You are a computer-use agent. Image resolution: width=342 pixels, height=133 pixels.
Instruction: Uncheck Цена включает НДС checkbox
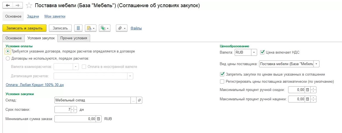tap(262, 52)
